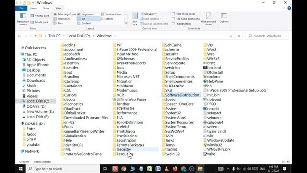
Task: Expand the dropdown after Windows in address bar
Action: [x=115, y=36]
